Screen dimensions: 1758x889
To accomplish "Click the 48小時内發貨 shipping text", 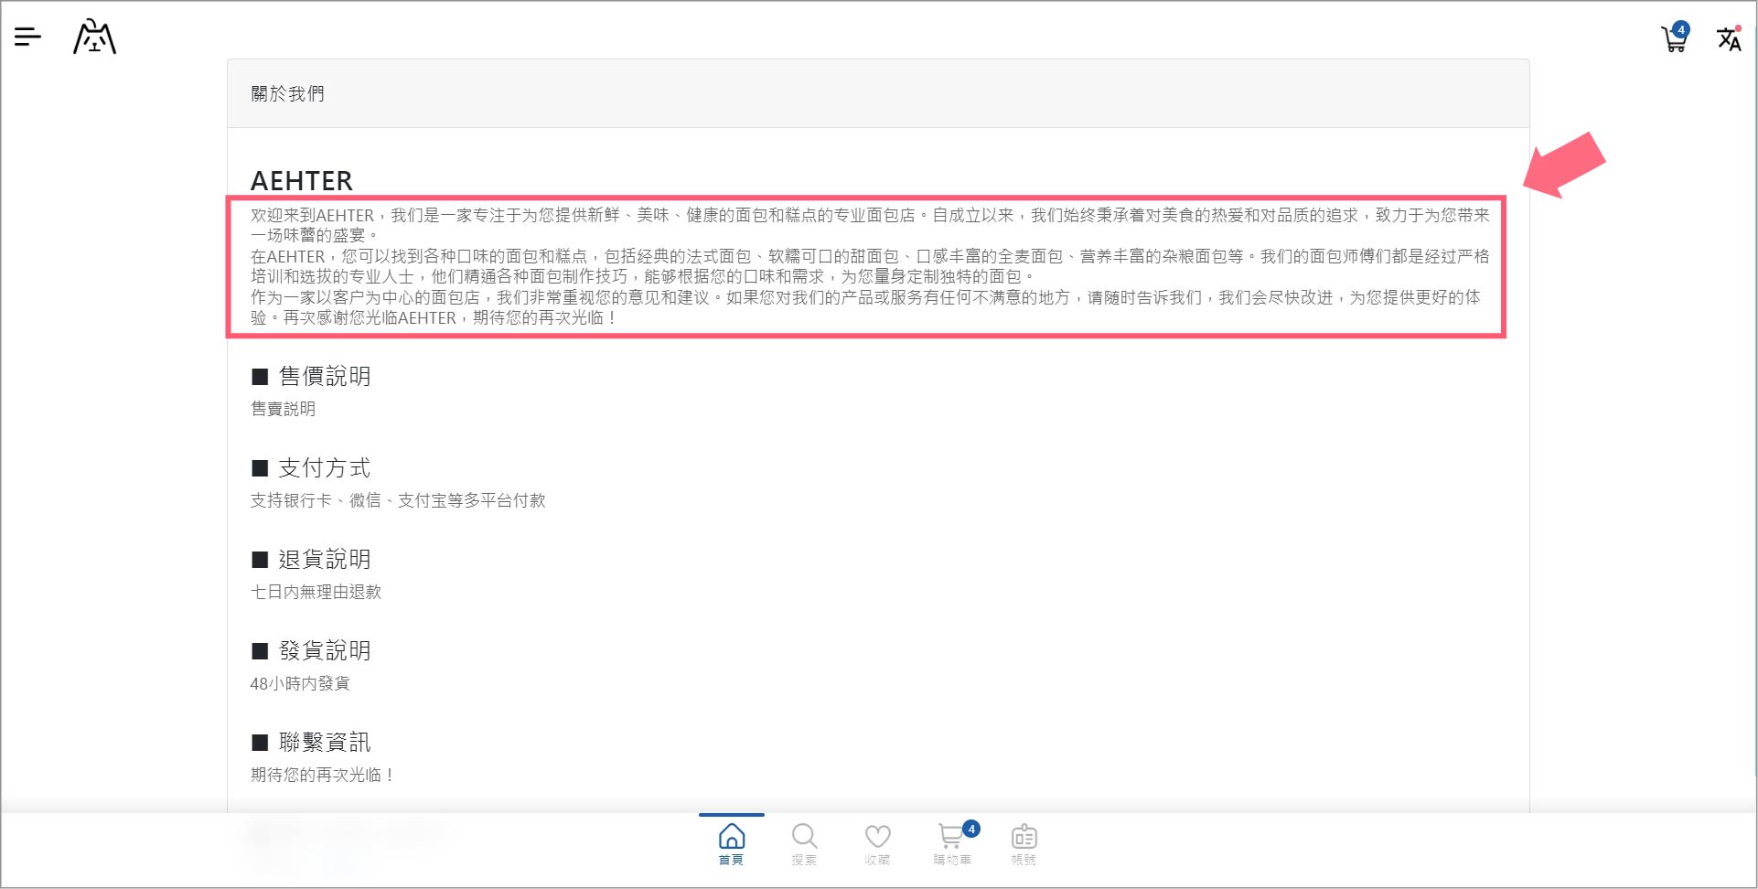I will (x=300, y=683).
